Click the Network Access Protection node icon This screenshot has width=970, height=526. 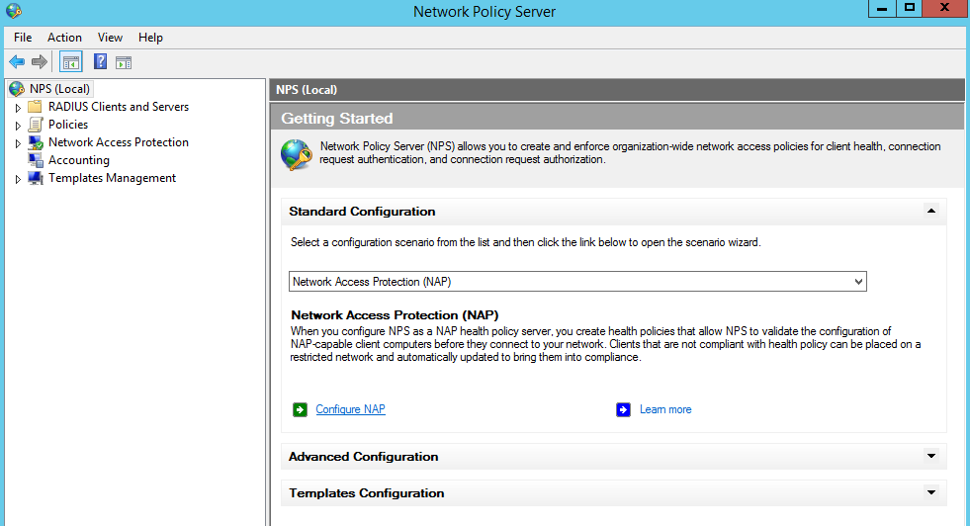(36, 142)
